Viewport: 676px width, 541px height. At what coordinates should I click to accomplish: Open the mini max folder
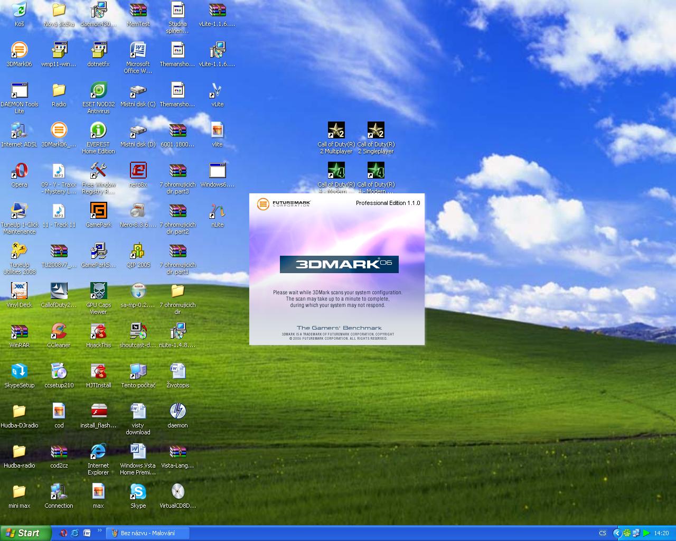tap(20, 492)
